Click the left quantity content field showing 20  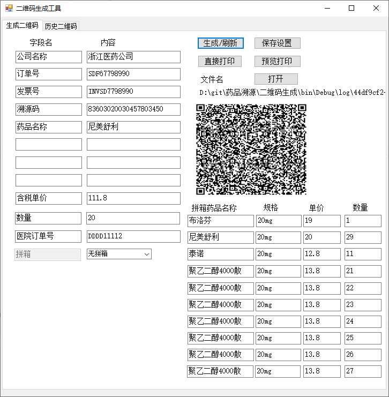(x=133, y=218)
